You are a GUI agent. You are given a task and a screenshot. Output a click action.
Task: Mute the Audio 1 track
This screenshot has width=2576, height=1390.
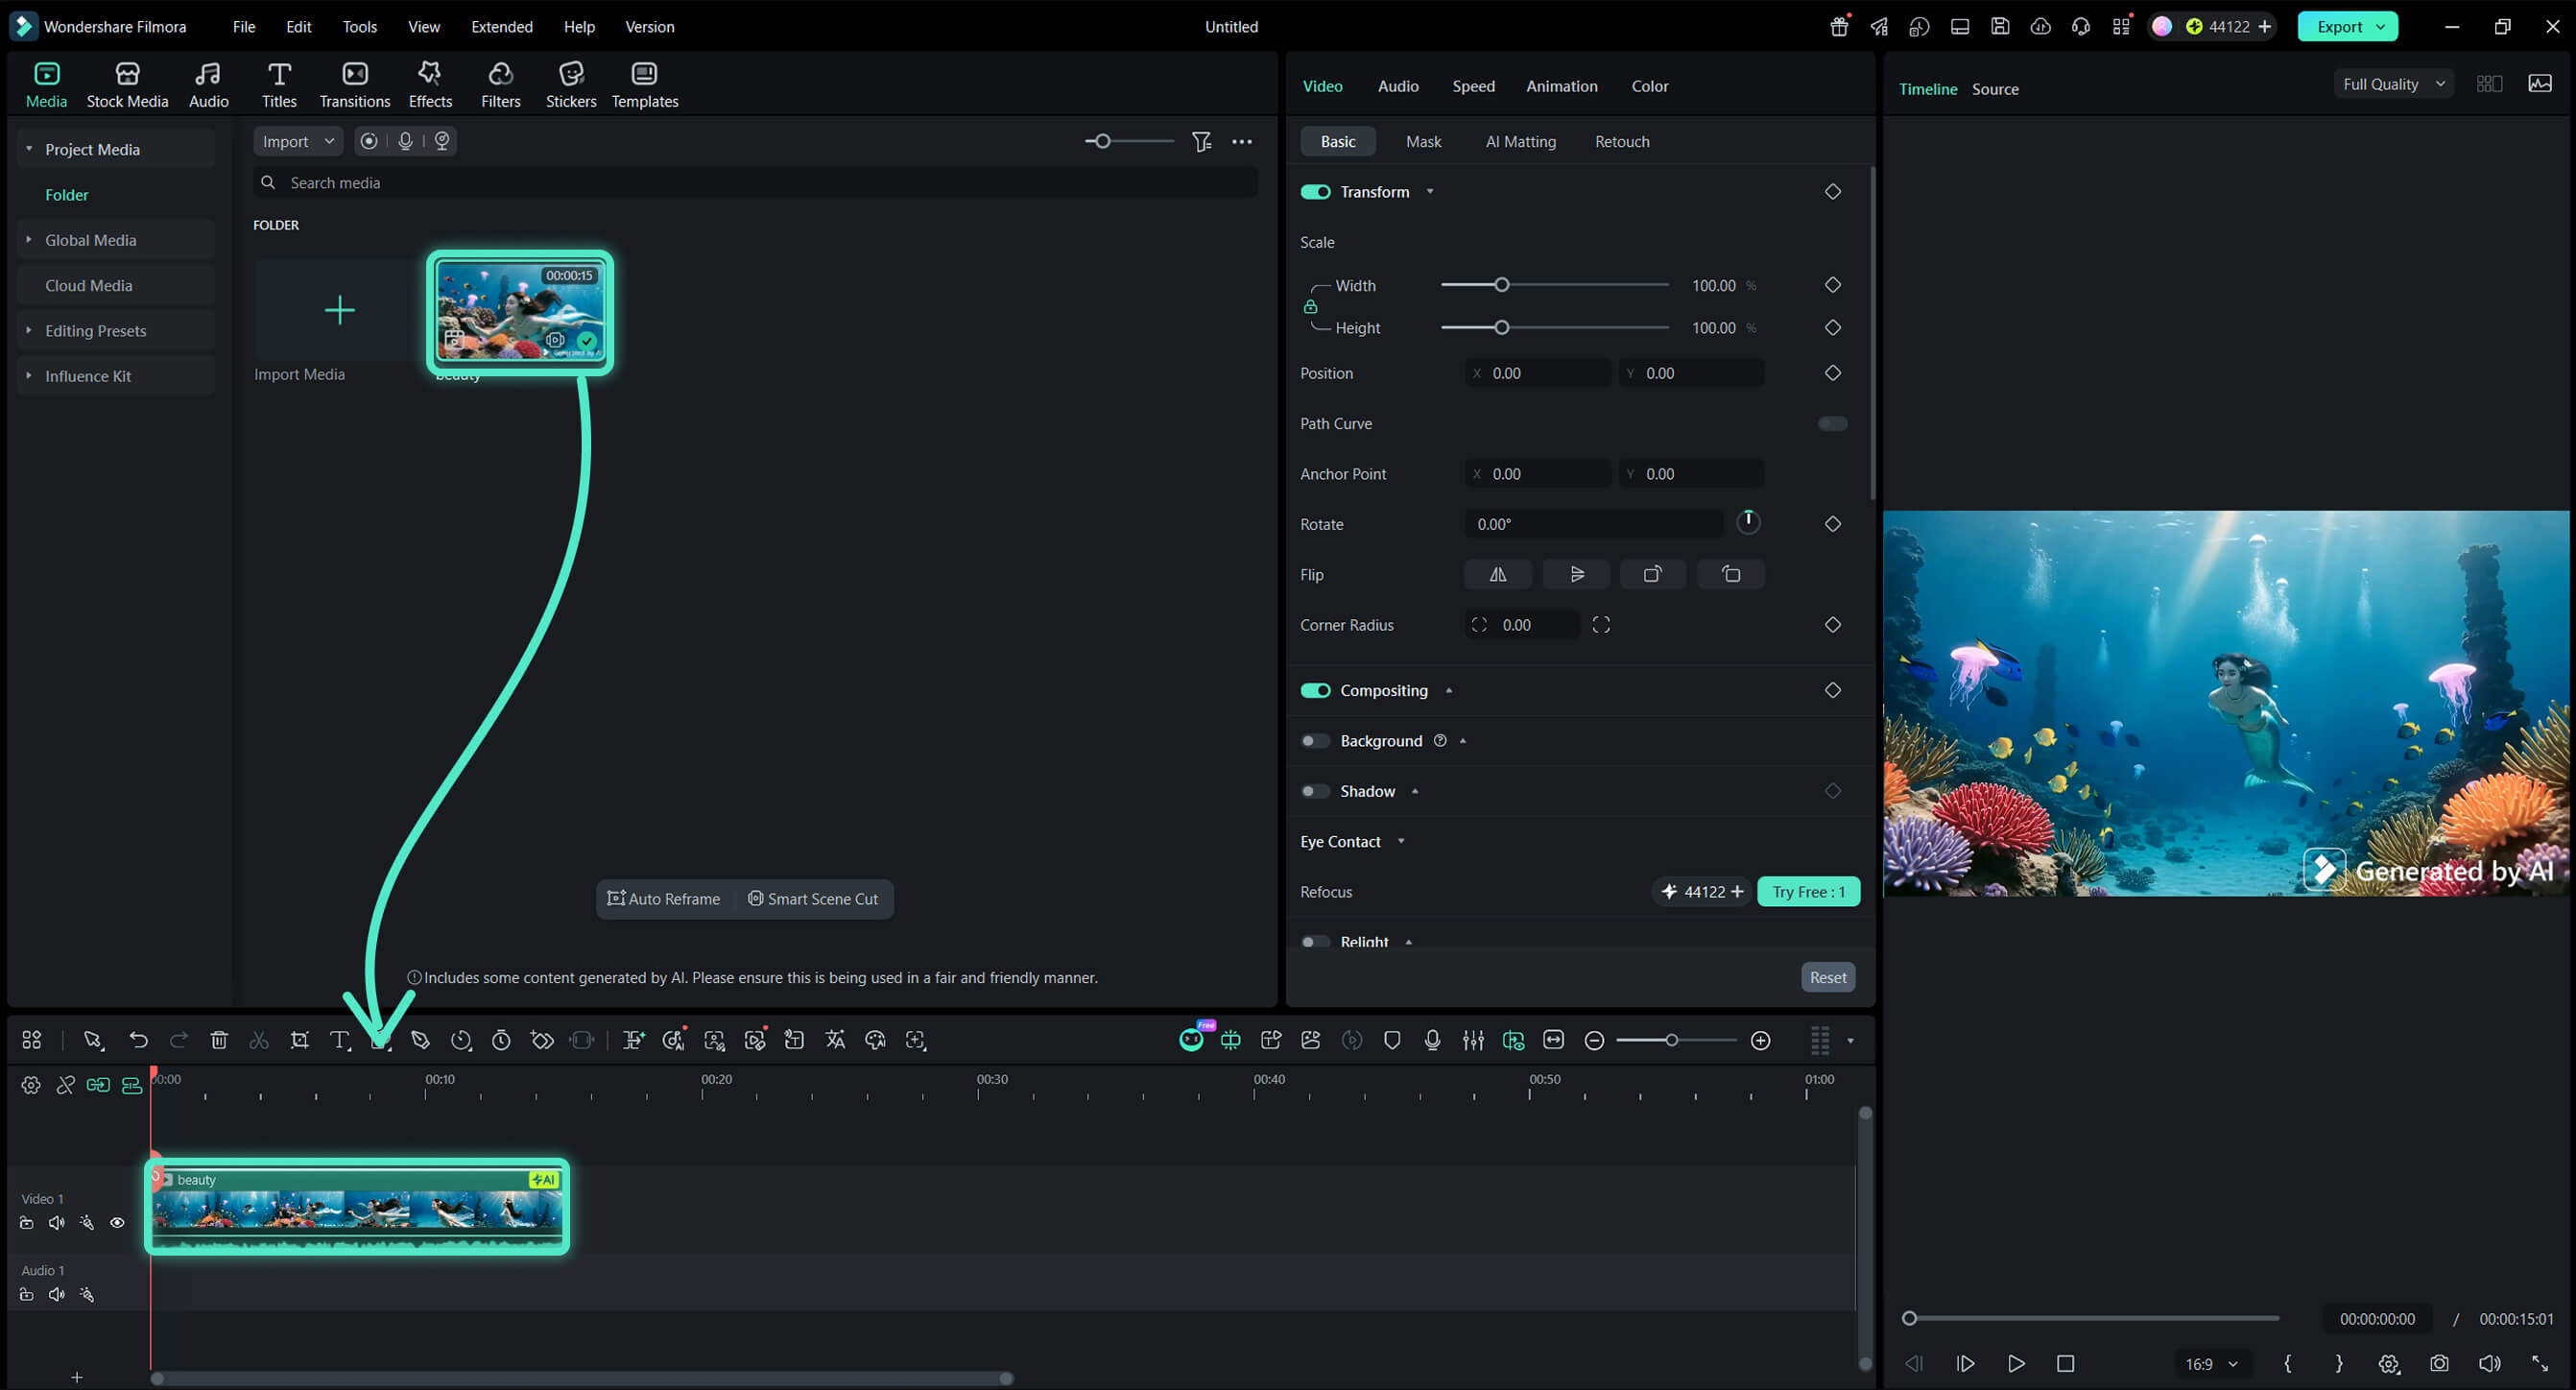pyautogui.click(x=57, y=1295)
